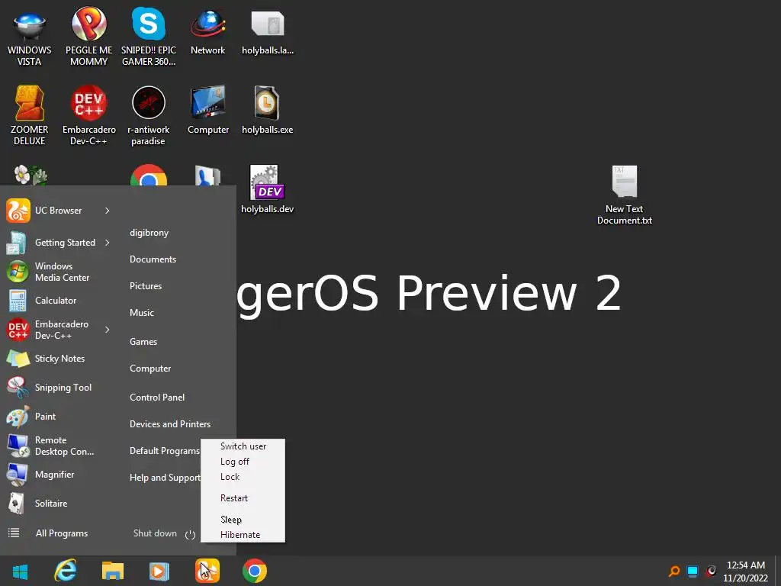Open Internet Explorer on taskbar
This screenshot has width=781, height=586.
click(66, 571)
